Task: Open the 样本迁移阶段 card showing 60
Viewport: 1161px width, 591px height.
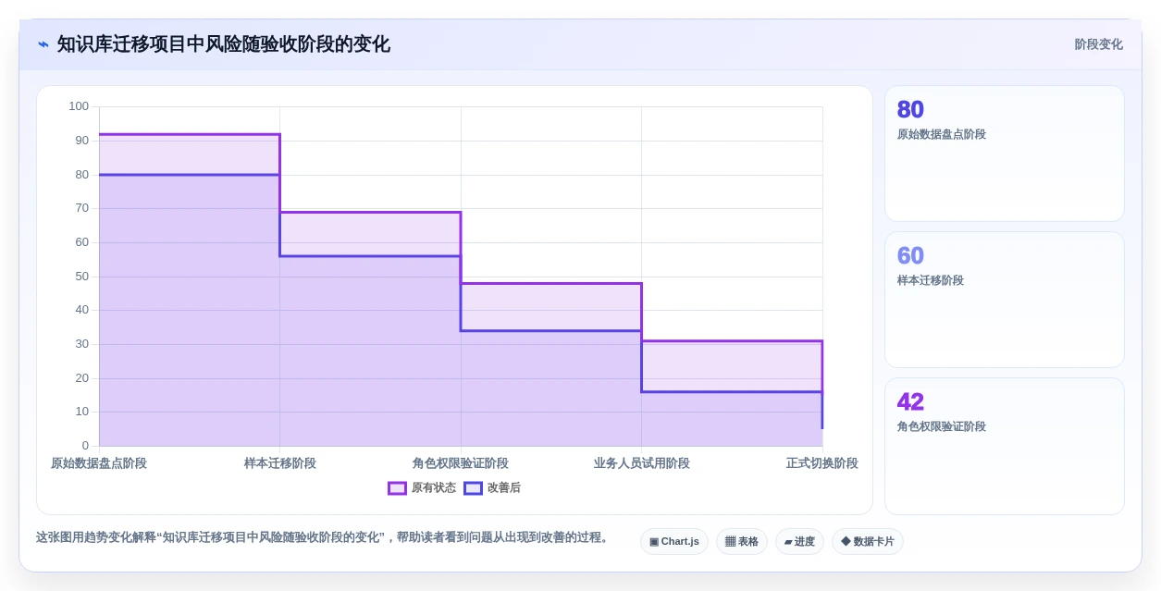Action: 1005,300
